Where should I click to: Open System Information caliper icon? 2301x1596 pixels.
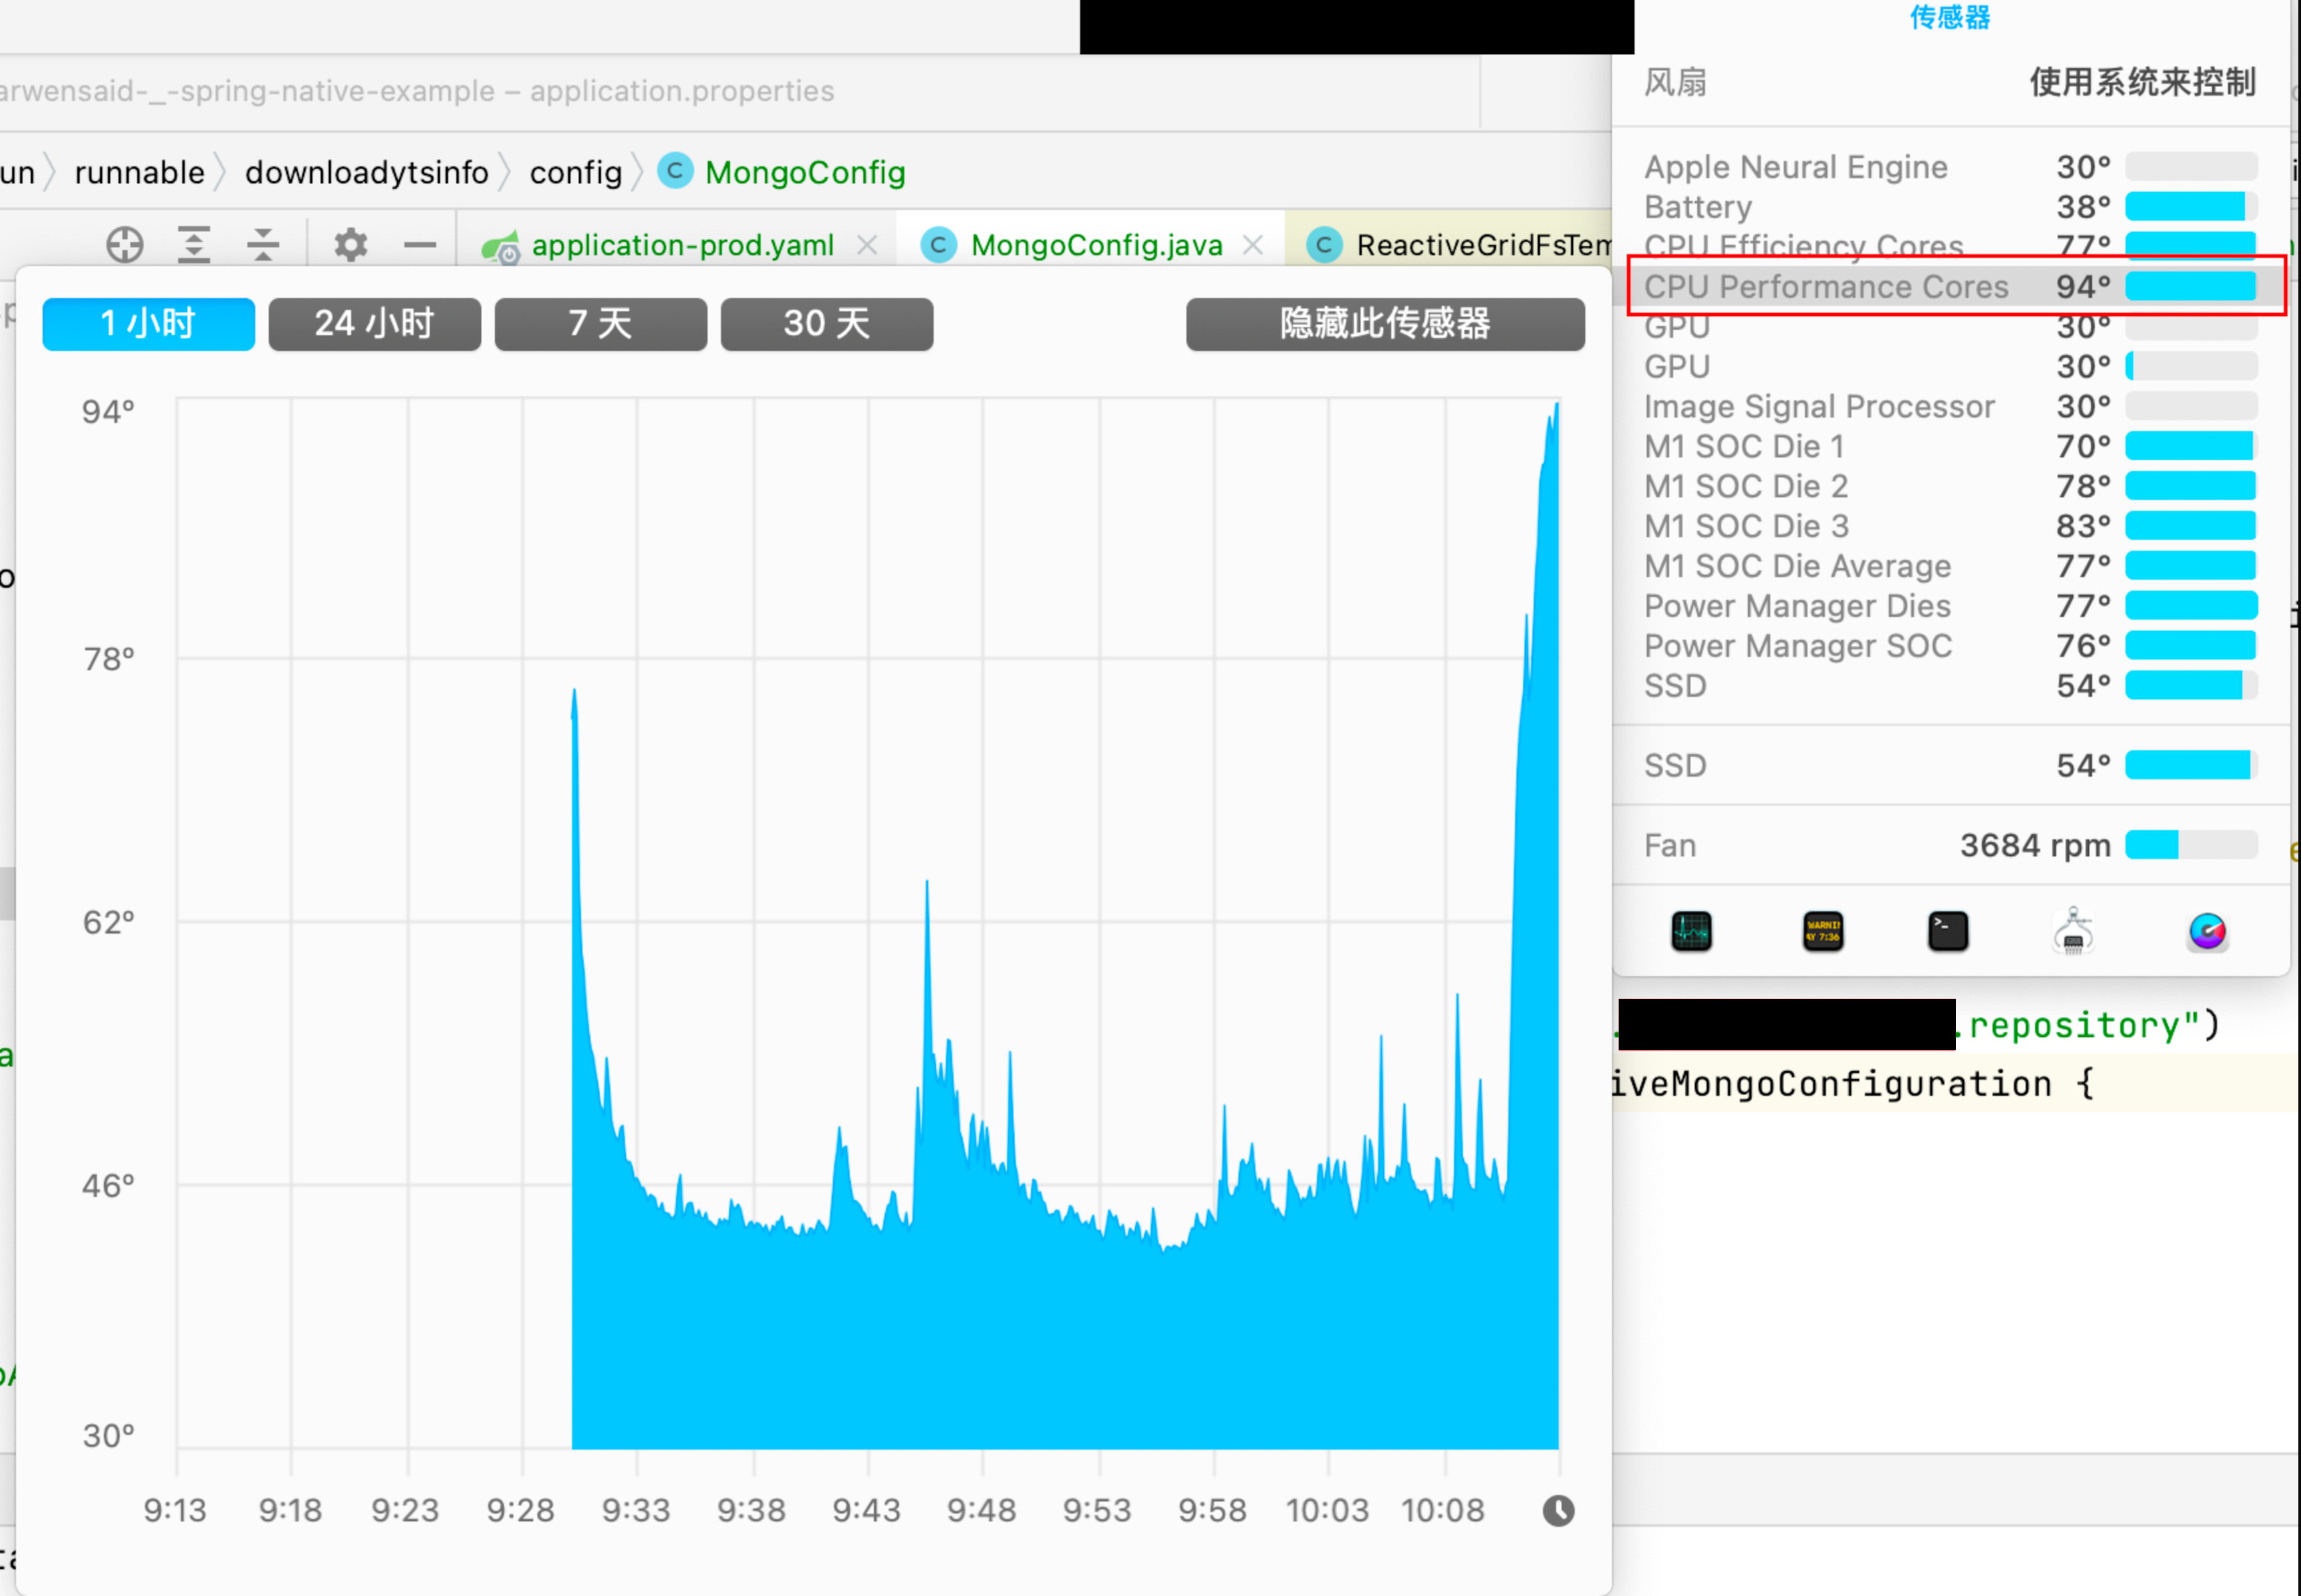click(2073, 931)
